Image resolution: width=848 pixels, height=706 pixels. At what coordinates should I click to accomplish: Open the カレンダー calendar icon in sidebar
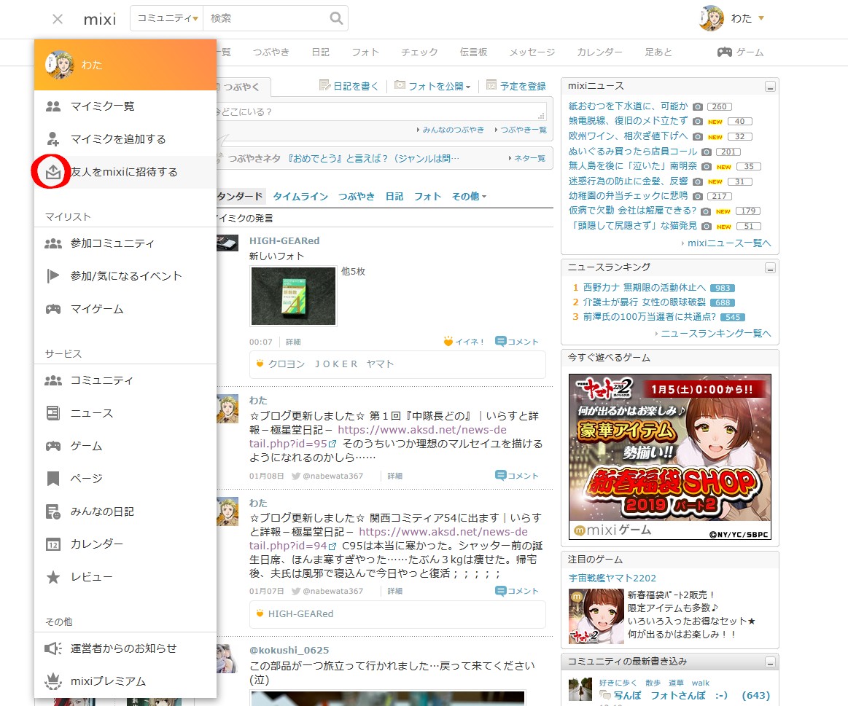coord(53,544)
